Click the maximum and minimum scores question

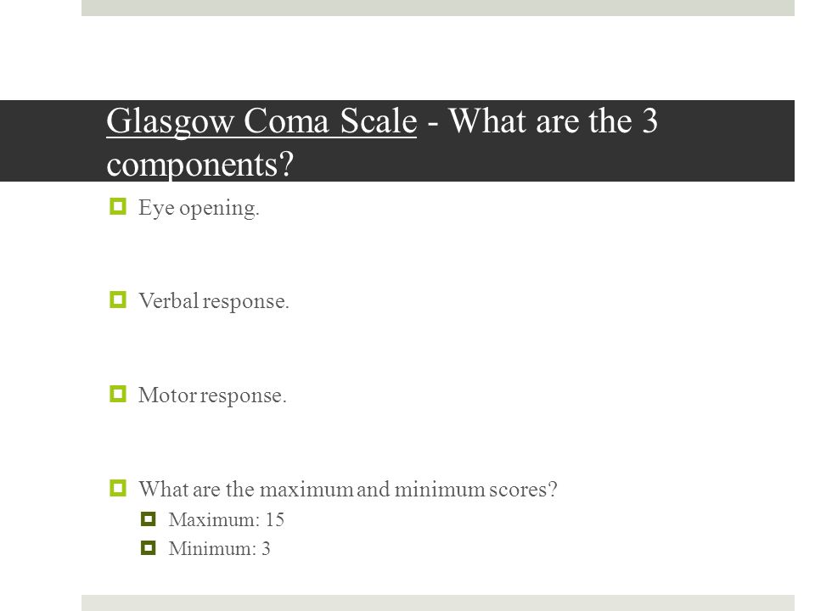[348, 489]
